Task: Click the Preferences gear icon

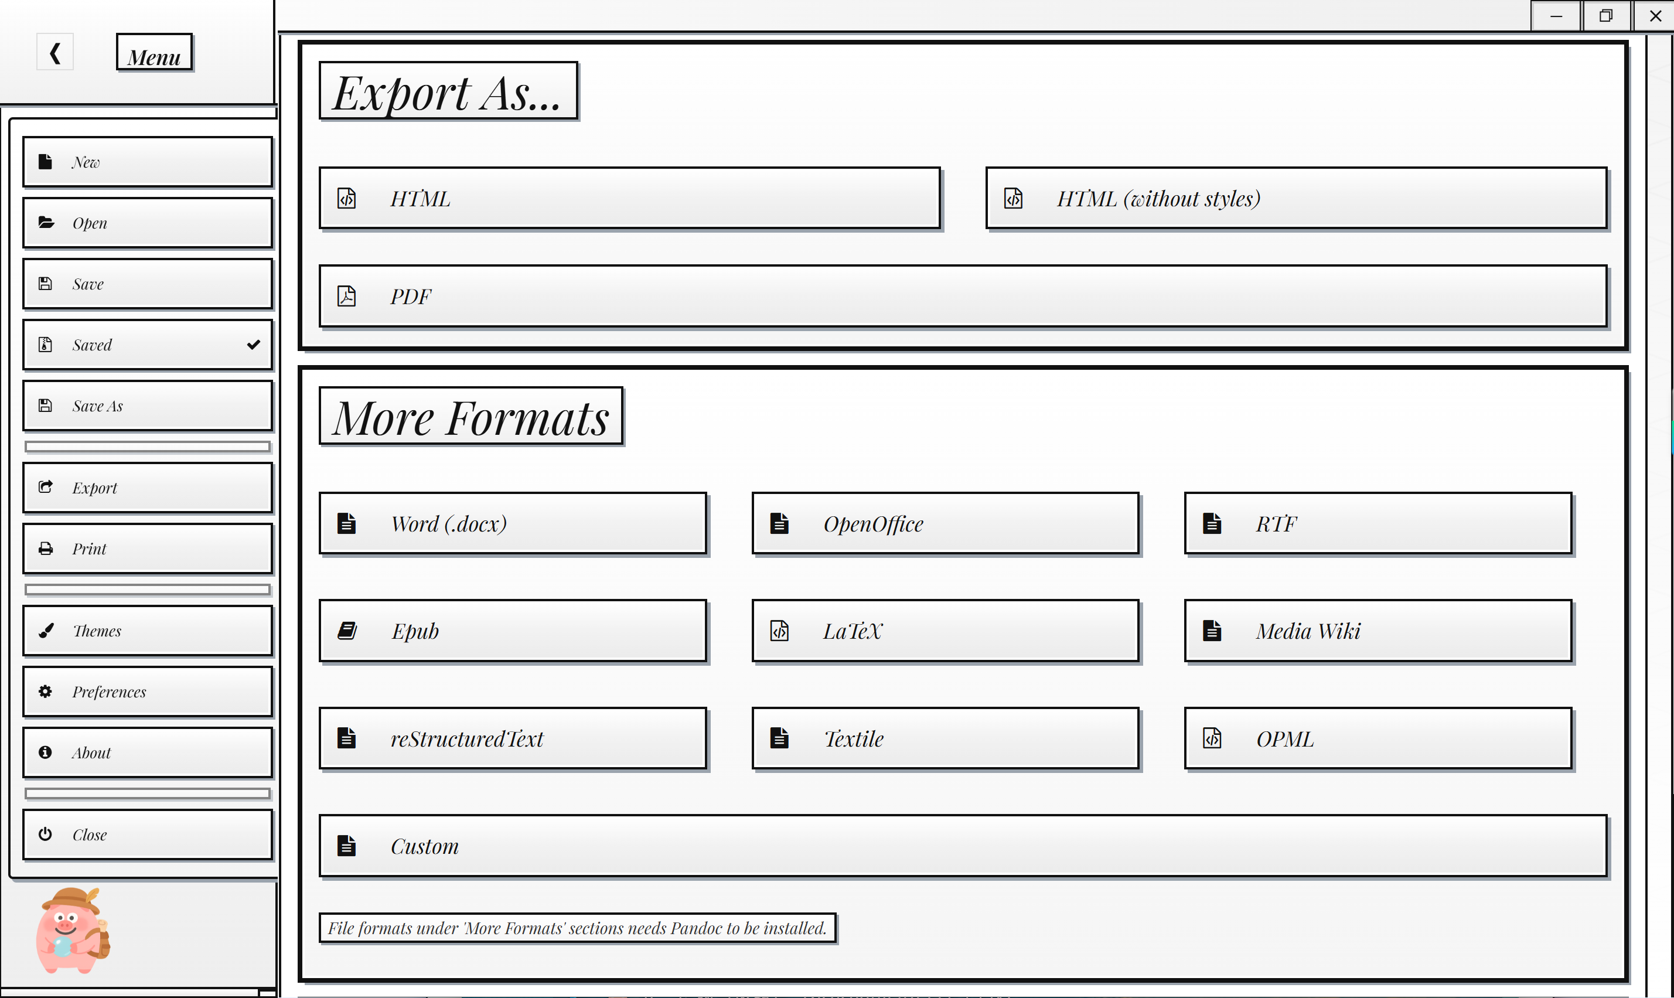Action: click(x=45, y=692)
